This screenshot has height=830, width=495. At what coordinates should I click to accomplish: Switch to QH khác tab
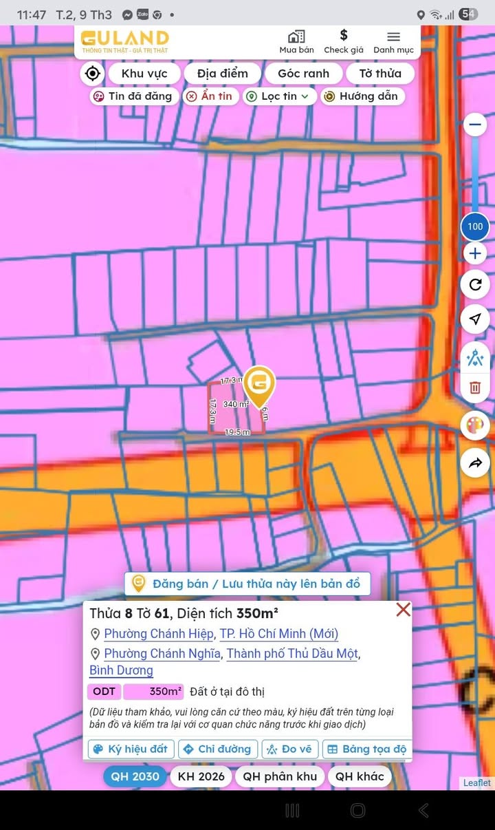(360, 776)
